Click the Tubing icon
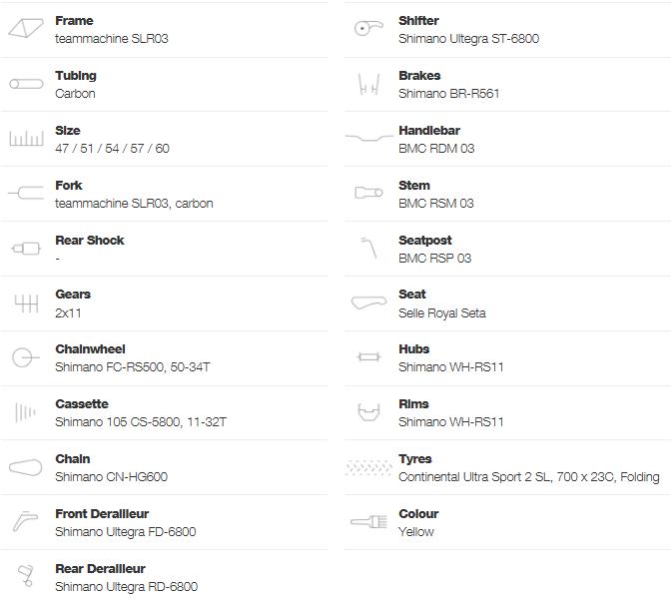 click(x=26, y=84)
